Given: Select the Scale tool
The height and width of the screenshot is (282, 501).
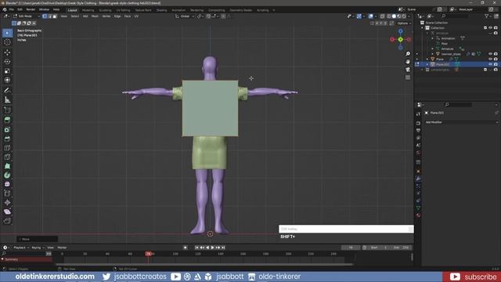Looking at the screenshot, I should 7,70.
